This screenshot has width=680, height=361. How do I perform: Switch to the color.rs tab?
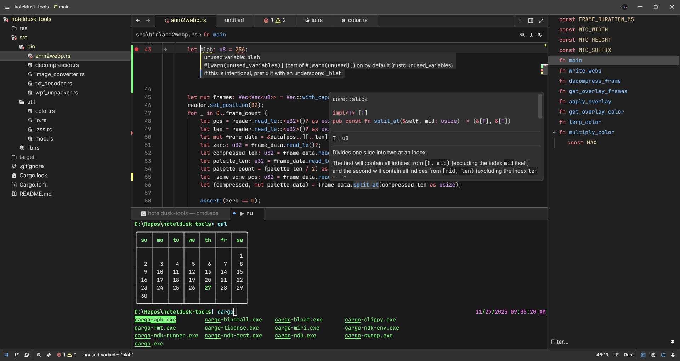[355, 20]
